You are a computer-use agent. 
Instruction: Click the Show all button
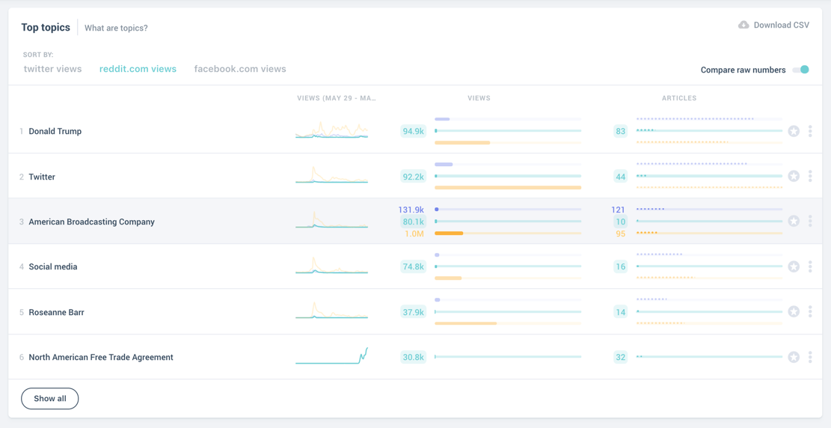(50, 398)
